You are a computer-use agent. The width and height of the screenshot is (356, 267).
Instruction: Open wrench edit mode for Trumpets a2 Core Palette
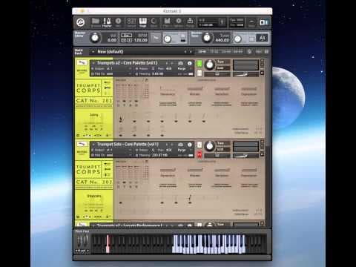pyautogui.click(x=82, y=63)
